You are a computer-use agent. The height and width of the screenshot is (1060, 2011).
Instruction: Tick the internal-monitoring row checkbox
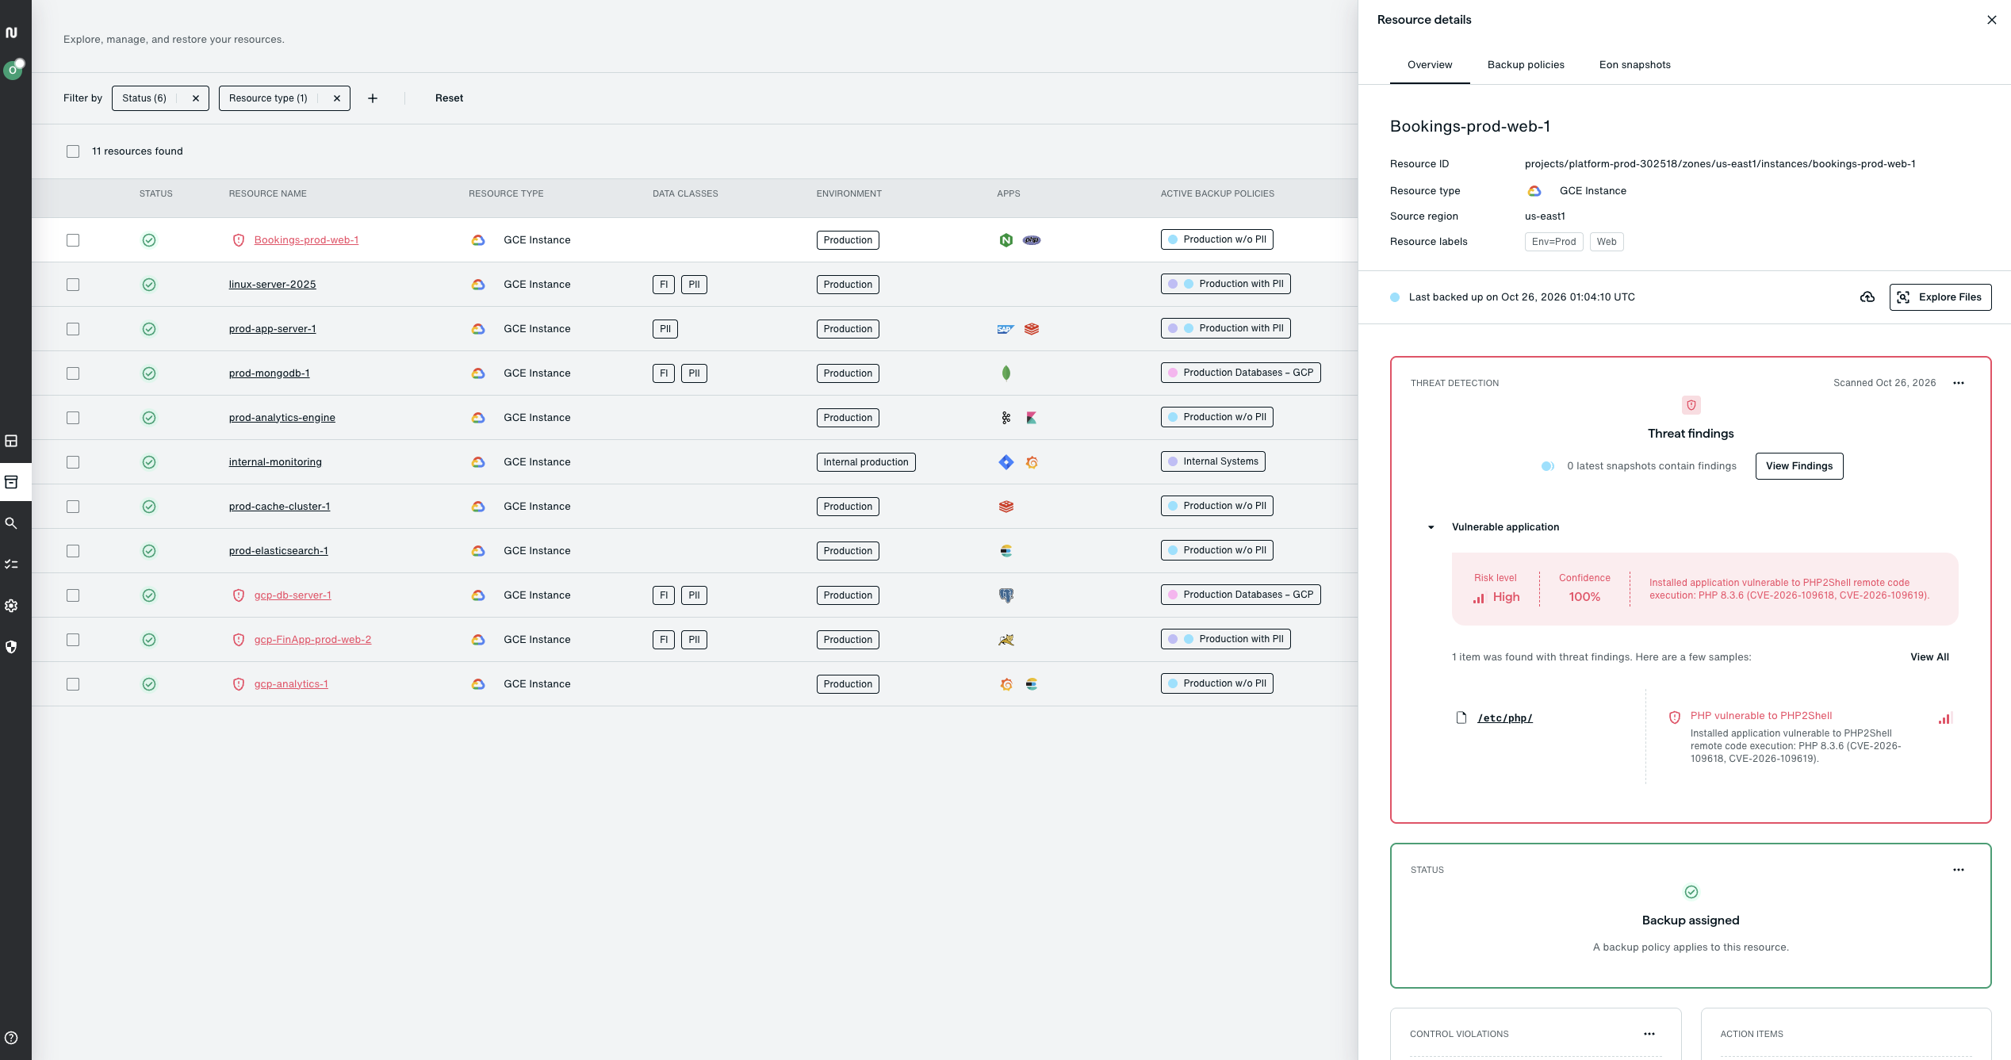pos(73,462)
